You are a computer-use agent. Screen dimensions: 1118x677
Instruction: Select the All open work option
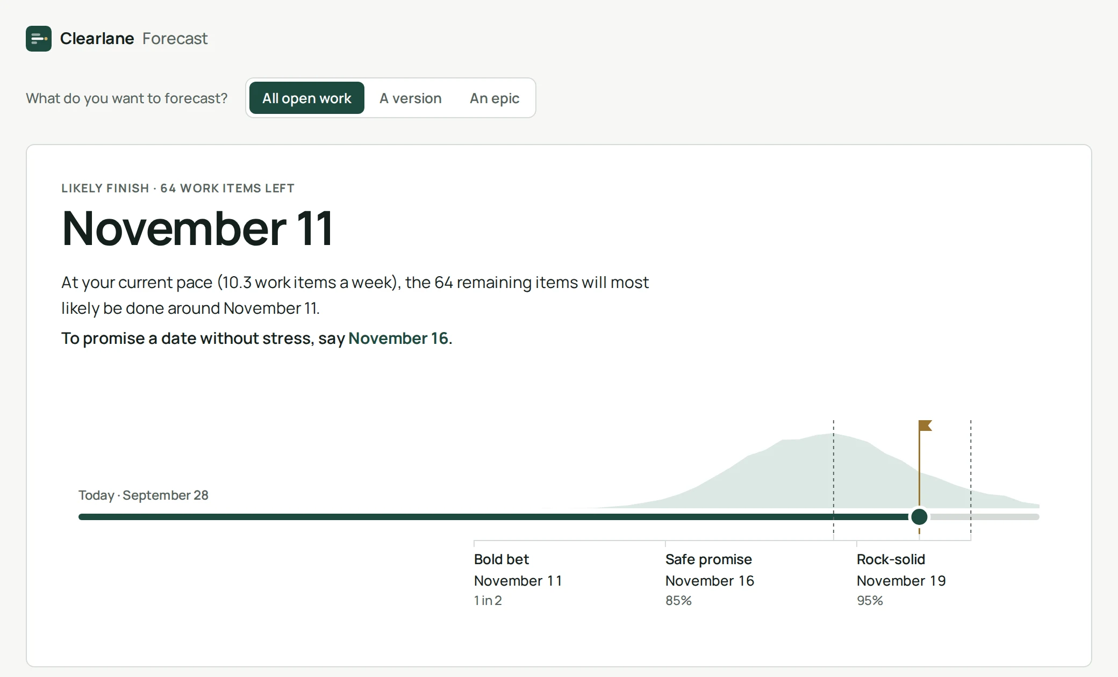[x=307, y=98]
